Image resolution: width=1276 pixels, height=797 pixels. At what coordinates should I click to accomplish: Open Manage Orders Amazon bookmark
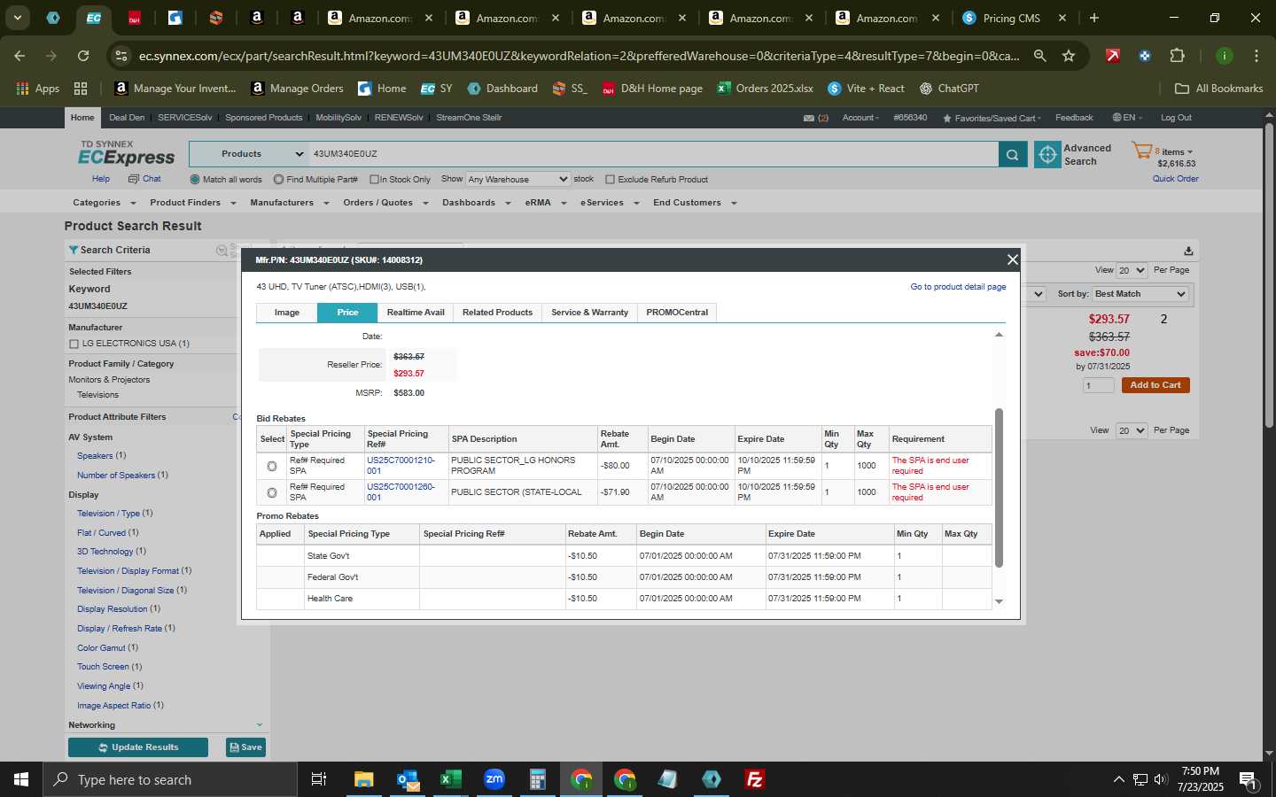[x=297, y=89]
